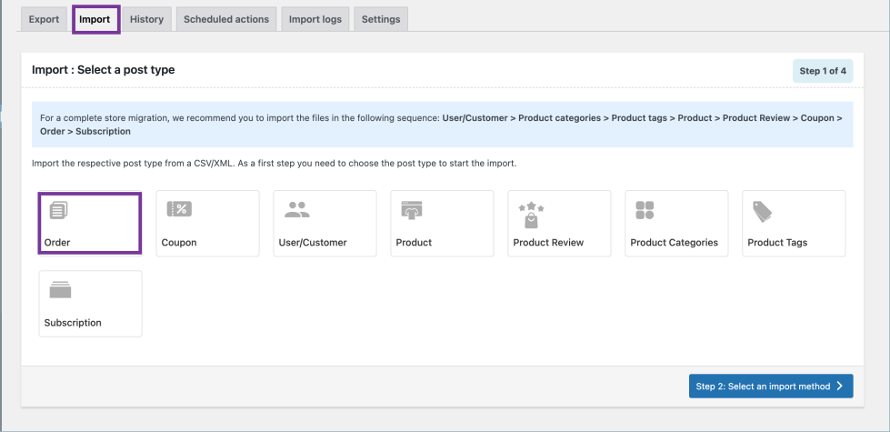Viewport: 890px width, 432px height.
Task: Select the Coupon percent ticket icon
Action: pos(179,209)
